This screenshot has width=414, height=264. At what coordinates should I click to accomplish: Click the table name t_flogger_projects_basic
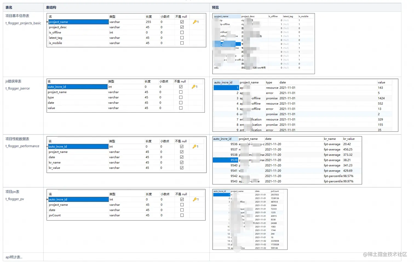pyautogui.click(x=23, y=23)
